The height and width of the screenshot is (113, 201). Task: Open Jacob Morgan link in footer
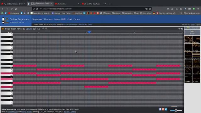(13, 112)
